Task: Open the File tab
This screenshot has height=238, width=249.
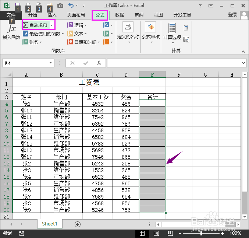Action: [x=11, y=15]
